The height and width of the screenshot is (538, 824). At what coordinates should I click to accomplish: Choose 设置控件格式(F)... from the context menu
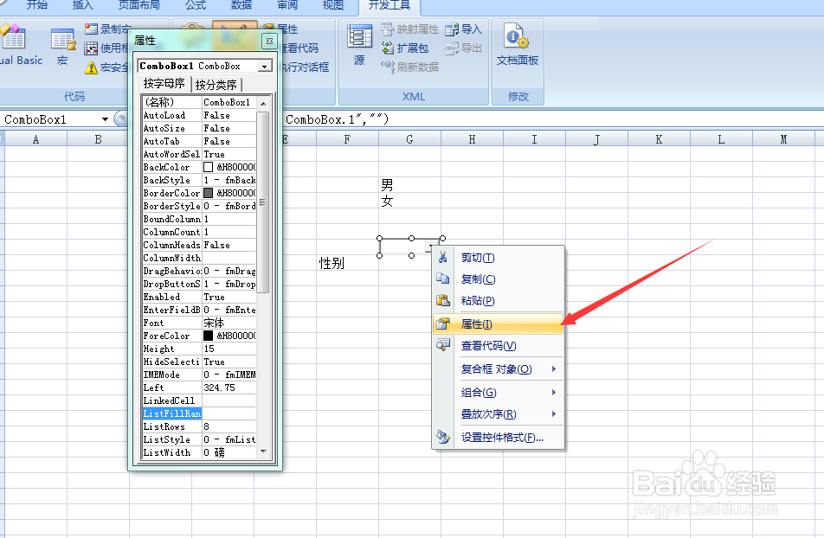pyautogui.click(x=498, y=437)
